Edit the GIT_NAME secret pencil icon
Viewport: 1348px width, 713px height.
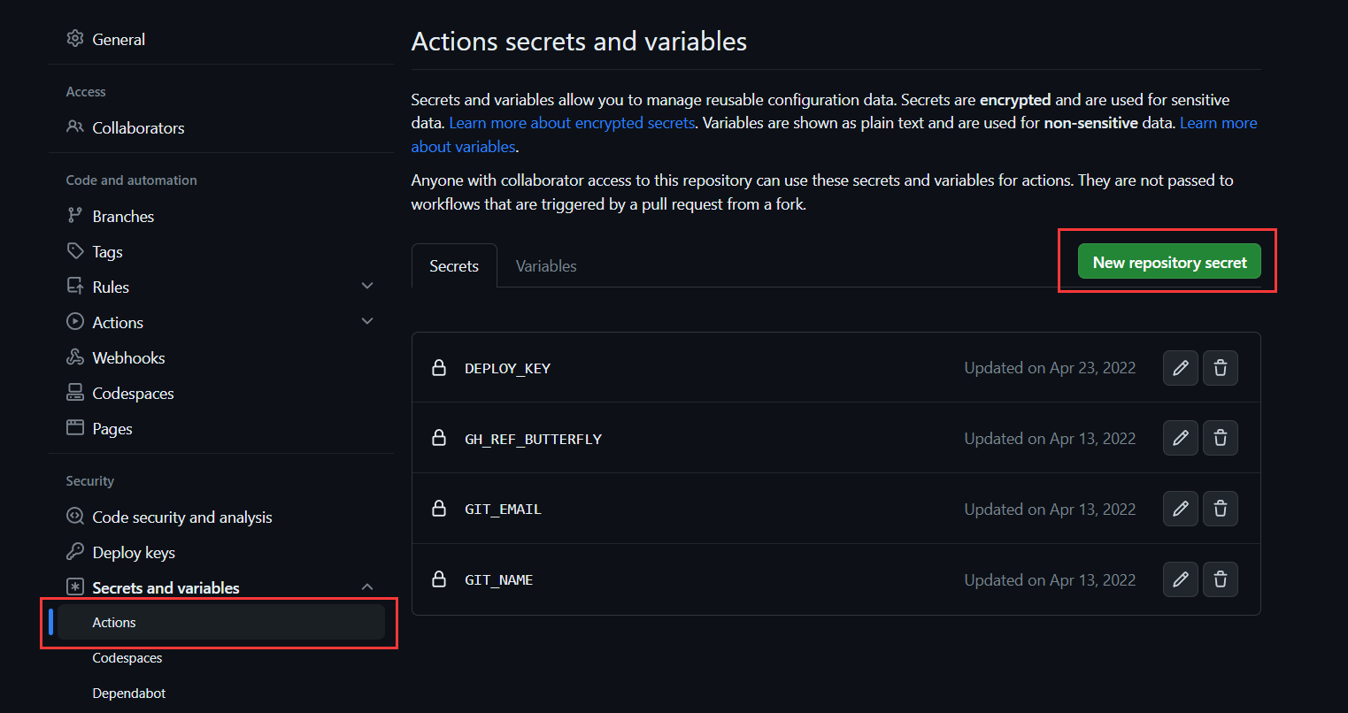pyautogui.click(x=1180, y=579)
